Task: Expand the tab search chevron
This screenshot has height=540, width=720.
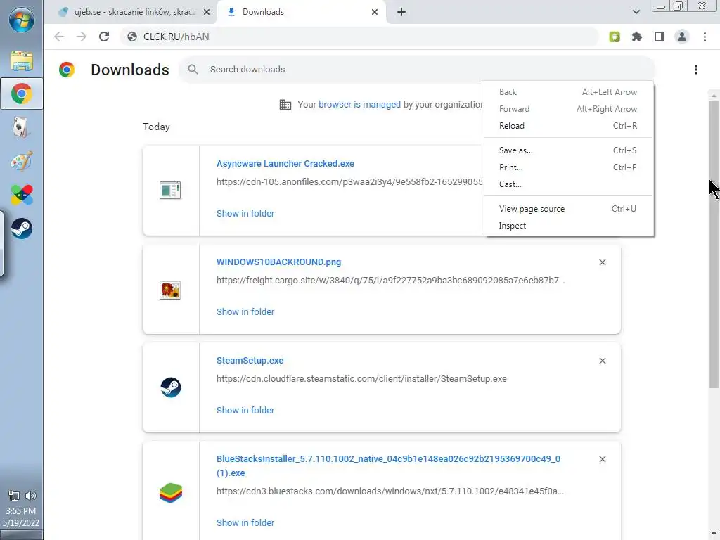Action: pos(636,12)
